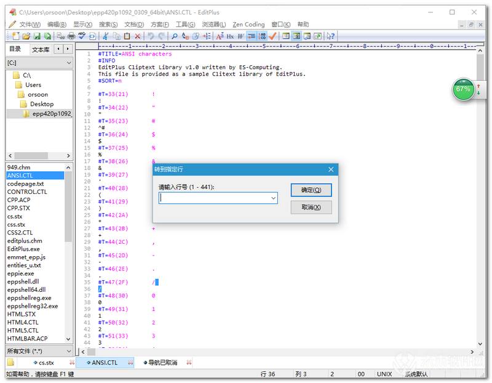Open Print Preview from the toolbar
The image size is (492, 383).
point(60,36)
